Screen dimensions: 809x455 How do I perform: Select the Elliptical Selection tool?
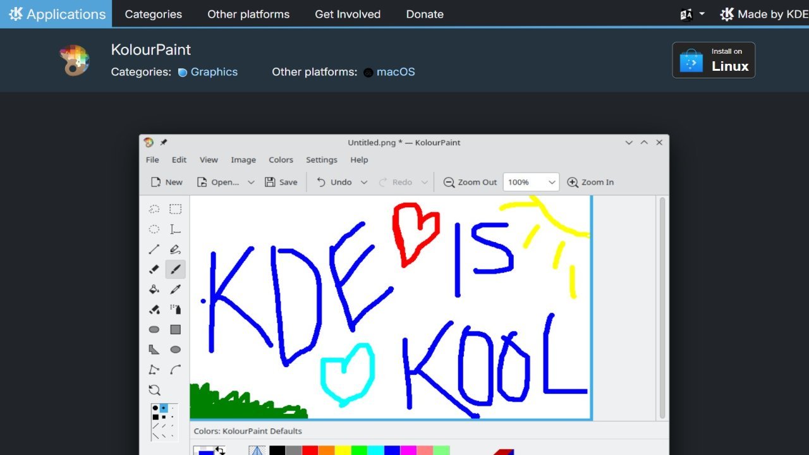pos(154,229)
